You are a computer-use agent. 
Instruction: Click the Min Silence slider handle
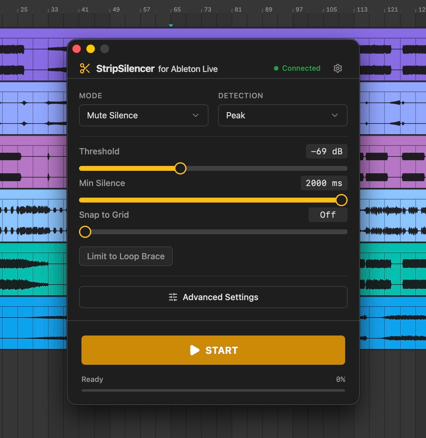341,200
